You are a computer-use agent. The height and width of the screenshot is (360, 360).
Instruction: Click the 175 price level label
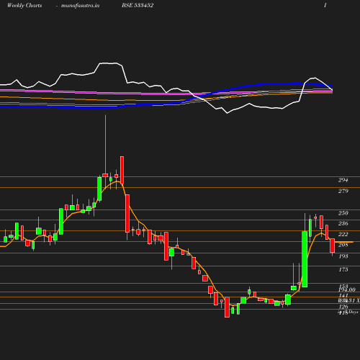point(343,269)
